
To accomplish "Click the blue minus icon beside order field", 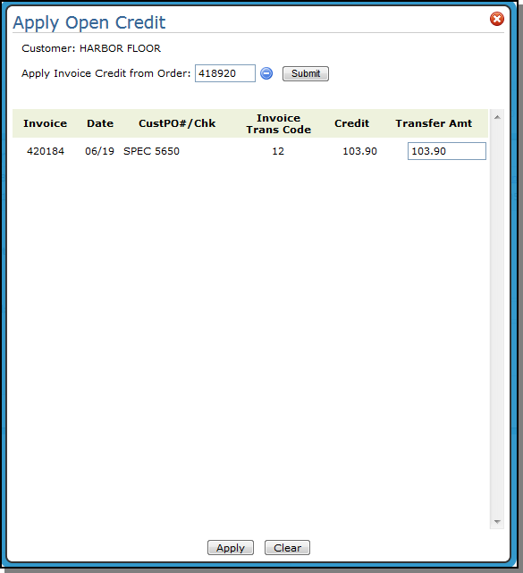I will pyautogui.click(x=266, y=73).
